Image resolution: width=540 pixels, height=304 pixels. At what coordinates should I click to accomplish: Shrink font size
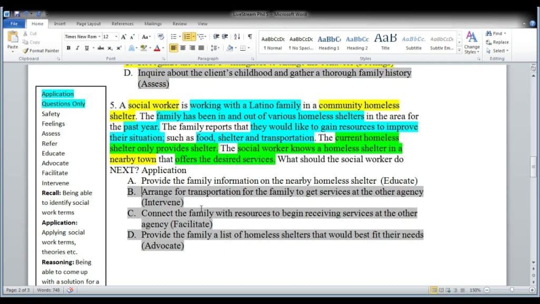point(132,36)
